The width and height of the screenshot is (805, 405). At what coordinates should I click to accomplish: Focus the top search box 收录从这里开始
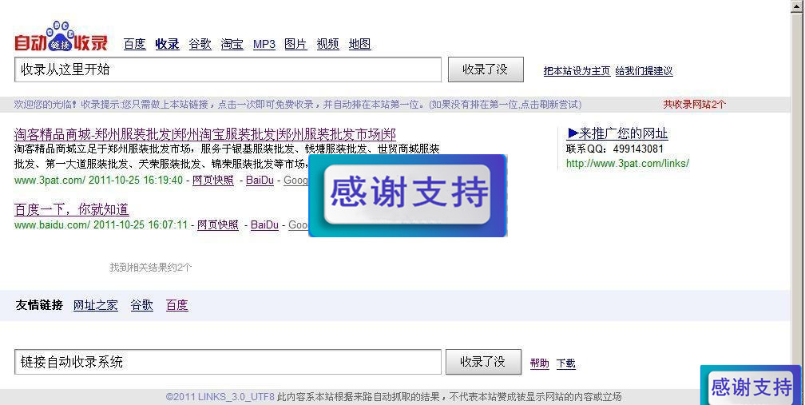pyautogui.click(x=228, y=69)
